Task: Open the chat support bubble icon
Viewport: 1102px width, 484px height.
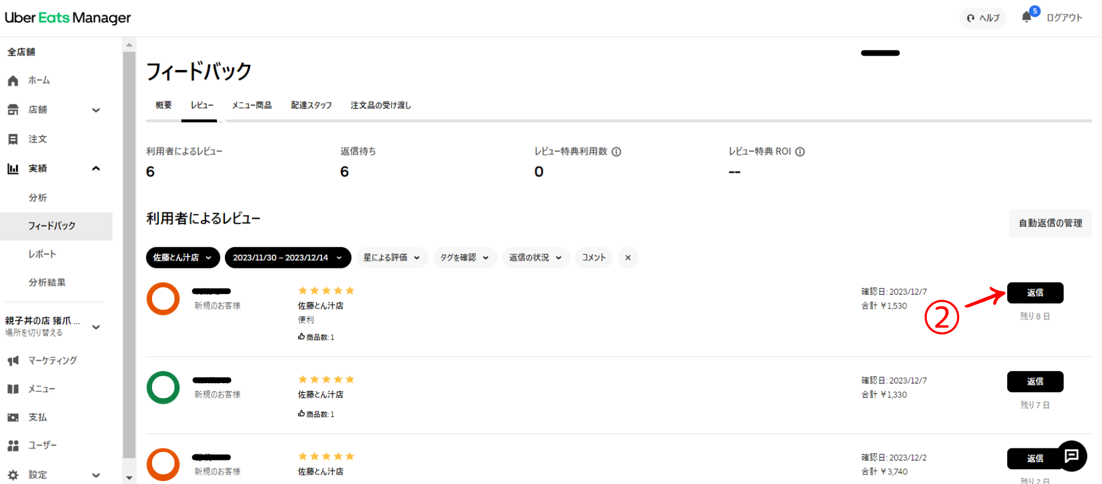Action: click(x=1072, y=456)
